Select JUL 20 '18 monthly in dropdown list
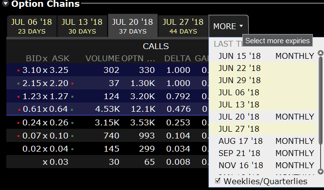Screen dimensions: 324x190 click(x=263, y=117)
